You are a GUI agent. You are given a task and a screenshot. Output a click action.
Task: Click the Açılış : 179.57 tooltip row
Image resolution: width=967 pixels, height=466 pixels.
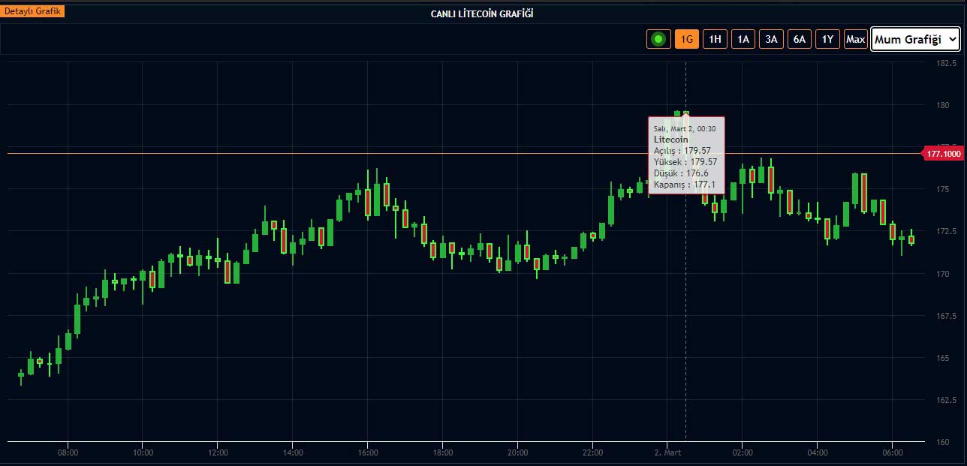pos(682,151)
